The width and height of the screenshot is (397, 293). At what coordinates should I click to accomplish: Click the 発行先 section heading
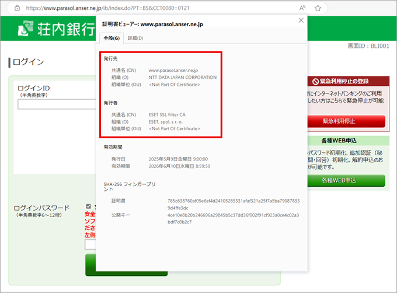pos(111,59)
